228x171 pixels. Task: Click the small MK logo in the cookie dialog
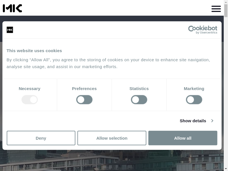click(10, 30)
